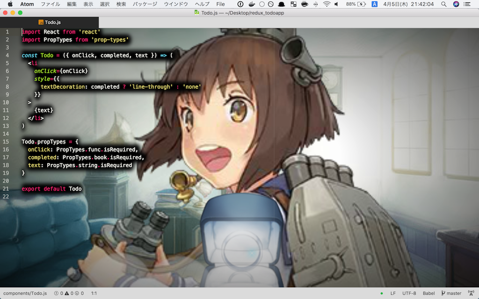Open the Wi-Fi status menu

(327, 4)
